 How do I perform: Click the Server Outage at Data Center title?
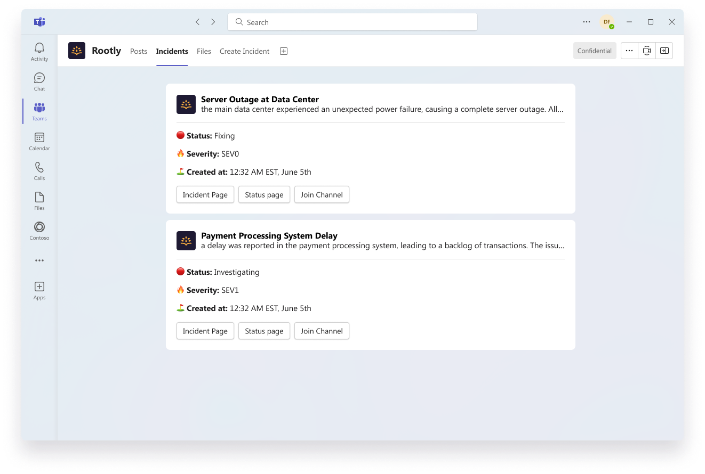pos(260,99)
